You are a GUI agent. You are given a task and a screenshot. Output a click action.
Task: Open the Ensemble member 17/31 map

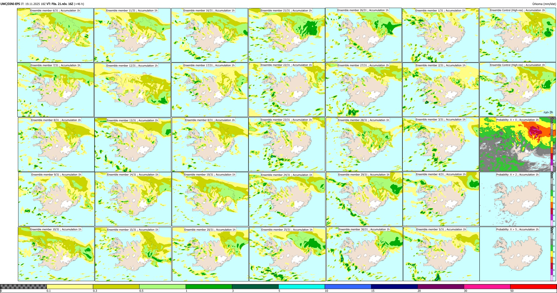click(x=210, y=90)
